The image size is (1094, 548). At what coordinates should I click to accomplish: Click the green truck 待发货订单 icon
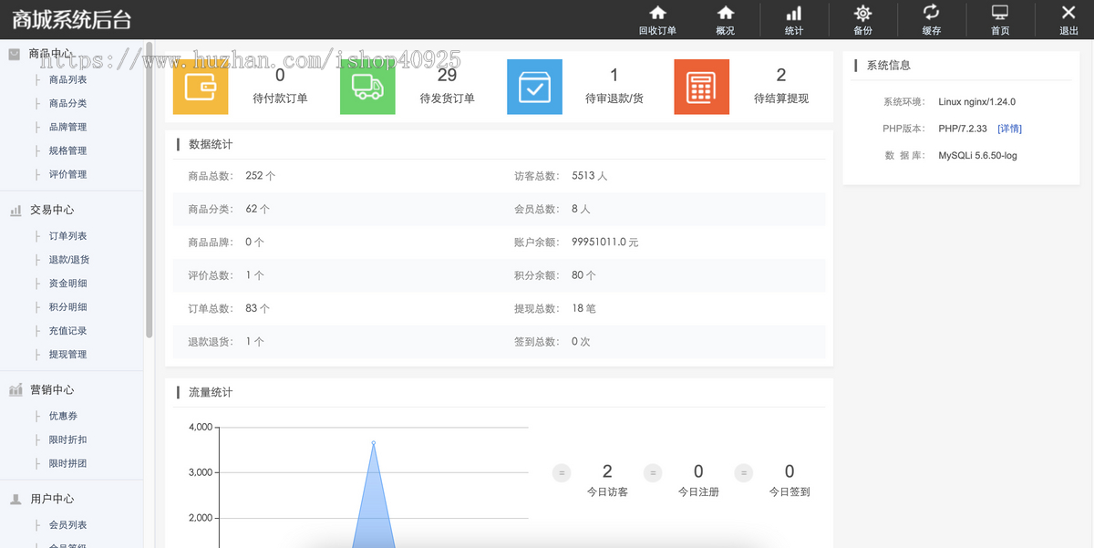point(367,87)
